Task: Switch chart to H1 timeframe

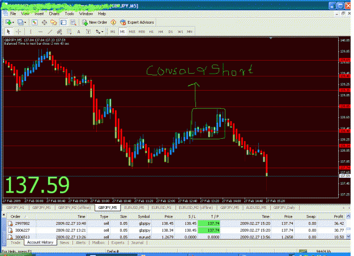Action: click(x=151, y=32)
